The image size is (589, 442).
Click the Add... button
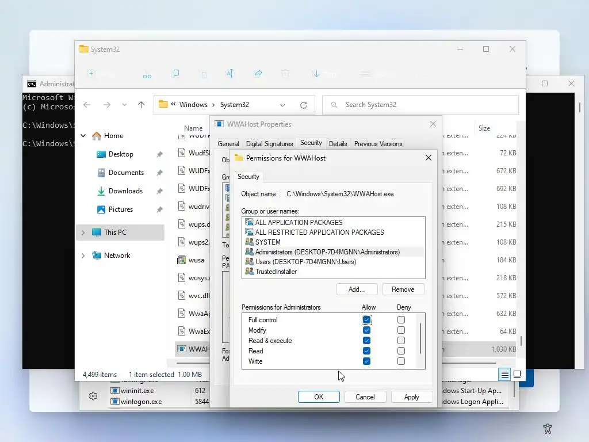[x=357, y=289]
